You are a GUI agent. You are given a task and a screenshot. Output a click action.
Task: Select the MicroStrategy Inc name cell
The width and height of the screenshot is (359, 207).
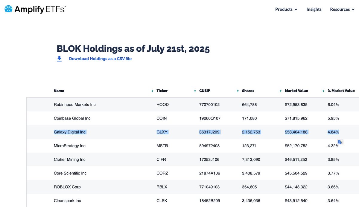tap(70, 146)
